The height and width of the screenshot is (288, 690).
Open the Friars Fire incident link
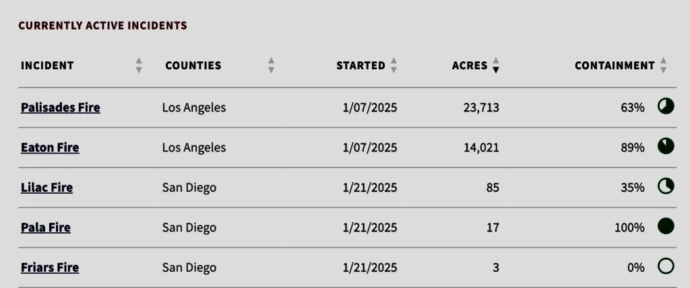(50, 268)
